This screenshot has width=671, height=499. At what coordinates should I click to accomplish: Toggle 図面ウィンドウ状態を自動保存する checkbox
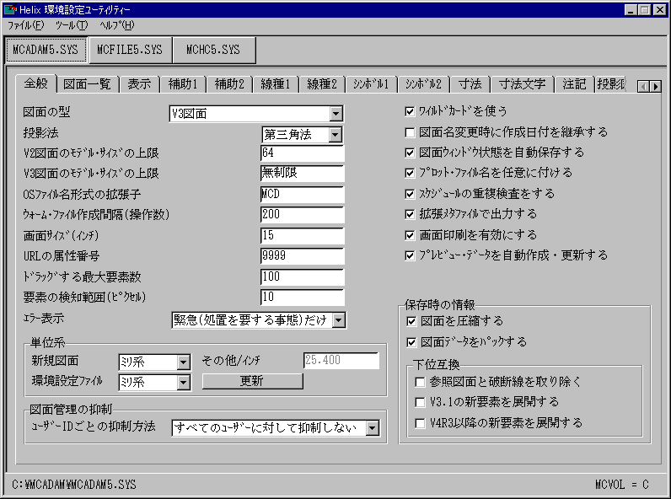tap(410, 153)
